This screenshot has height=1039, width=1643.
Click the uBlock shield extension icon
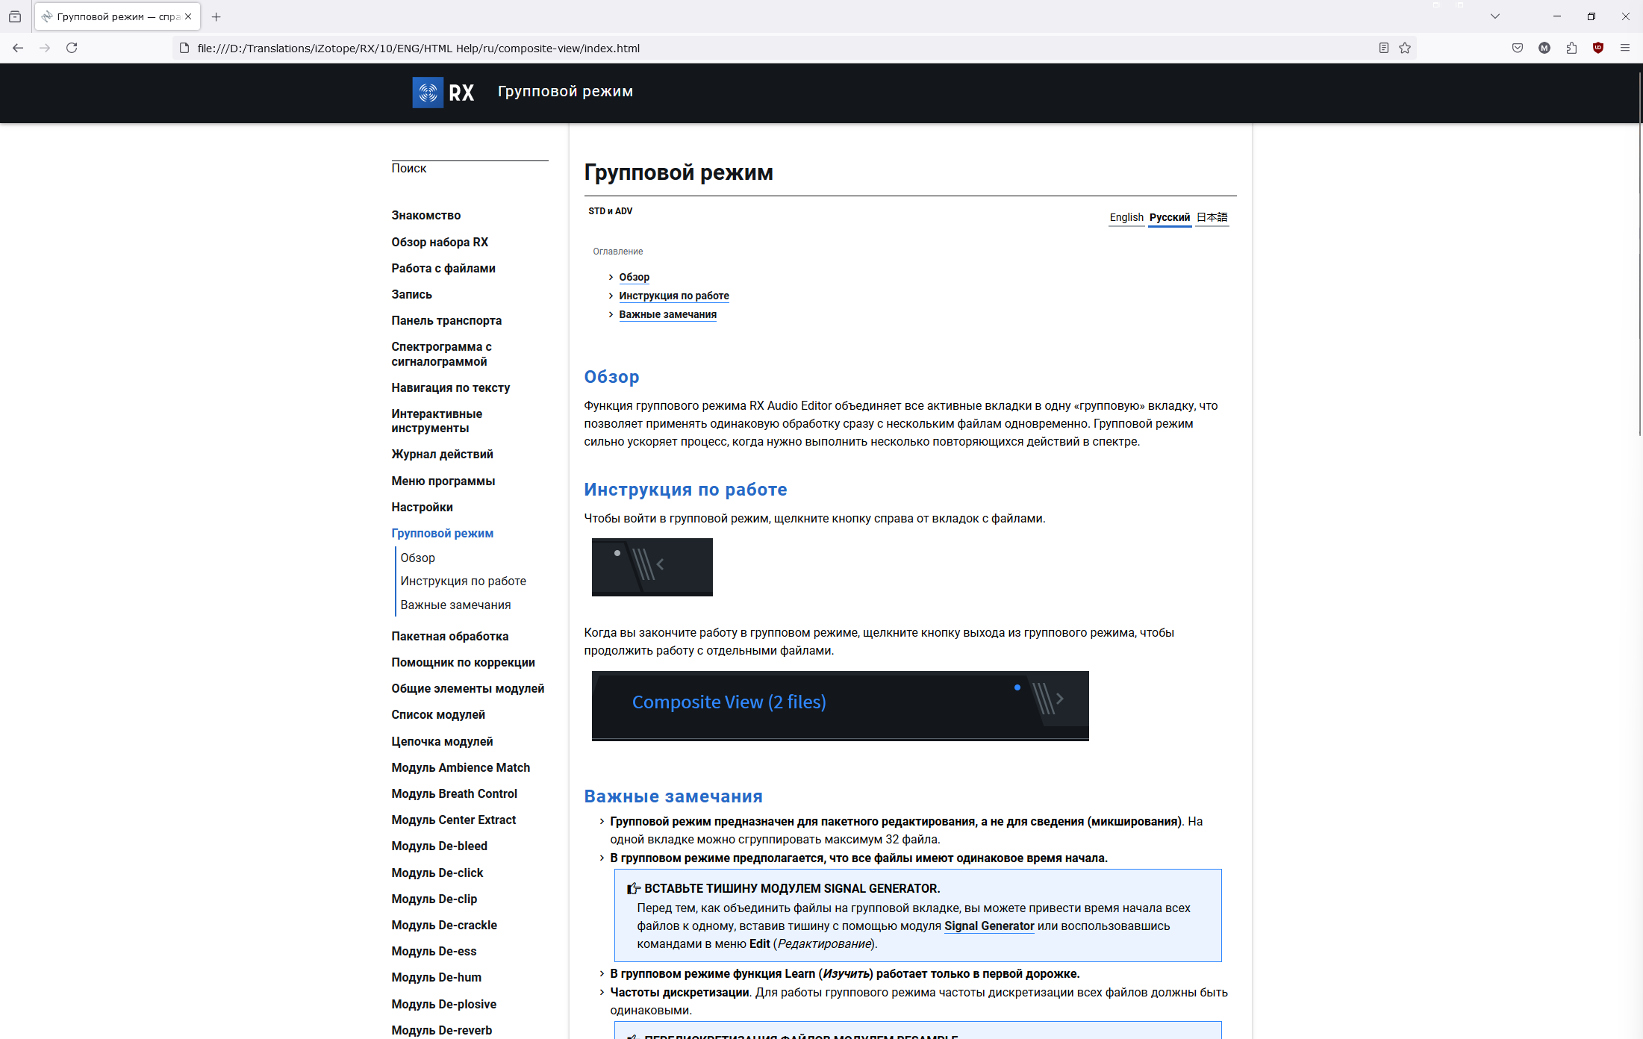[1598, 48]
